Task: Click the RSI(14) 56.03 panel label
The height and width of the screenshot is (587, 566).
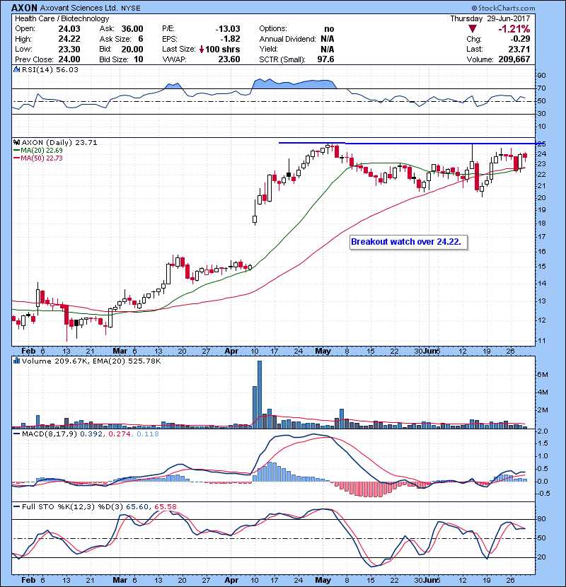Action: (x=50, y=69)
